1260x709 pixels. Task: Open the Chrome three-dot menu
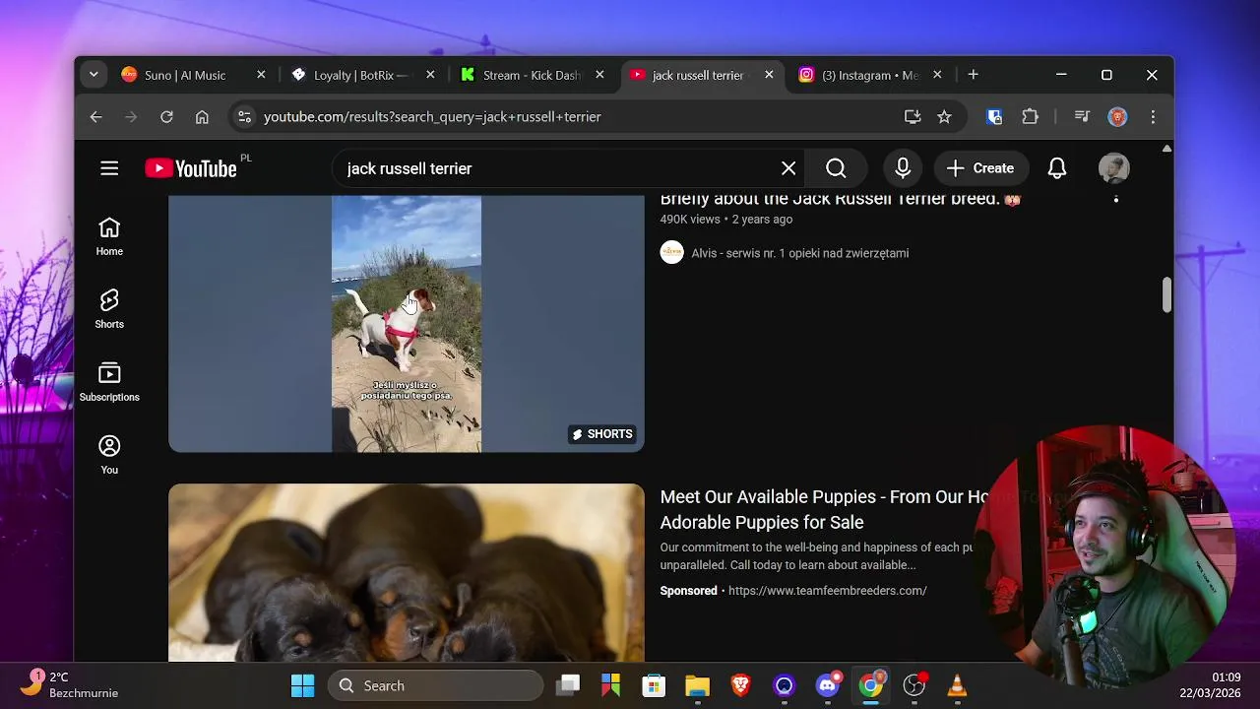[1153, 116]
